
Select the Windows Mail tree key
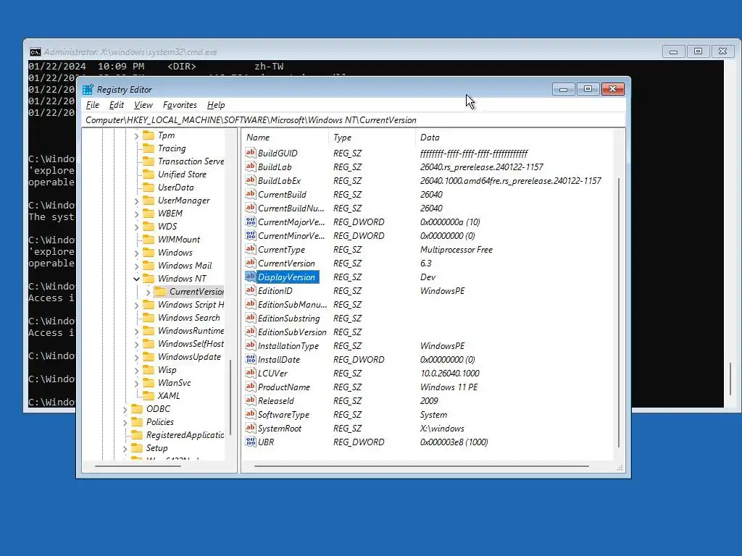(185, 266)
